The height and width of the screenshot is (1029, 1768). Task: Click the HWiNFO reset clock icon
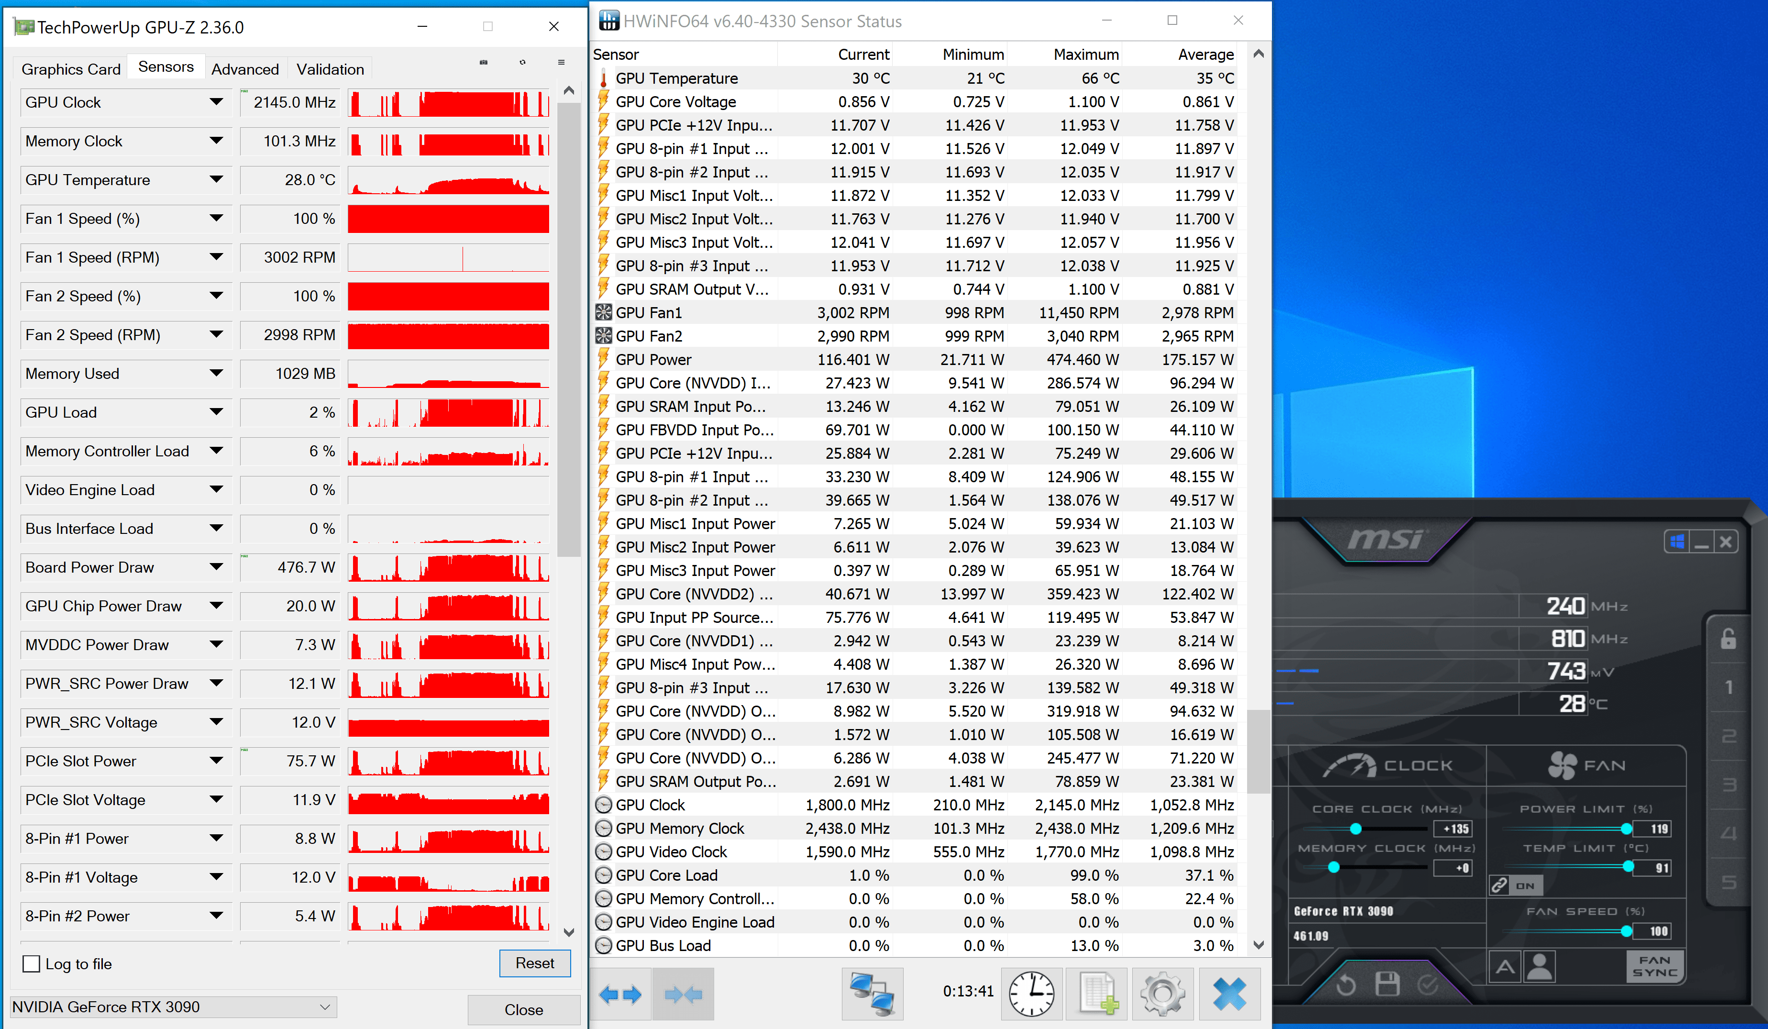[x=1031, y=994]
